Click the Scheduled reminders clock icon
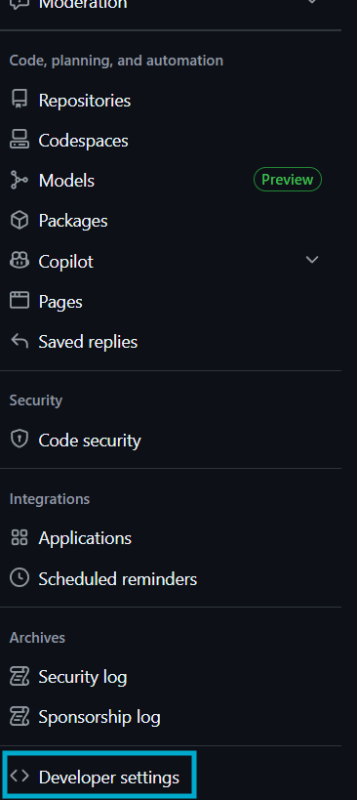This screenshot has height=800, width=357. click(20, 578)
